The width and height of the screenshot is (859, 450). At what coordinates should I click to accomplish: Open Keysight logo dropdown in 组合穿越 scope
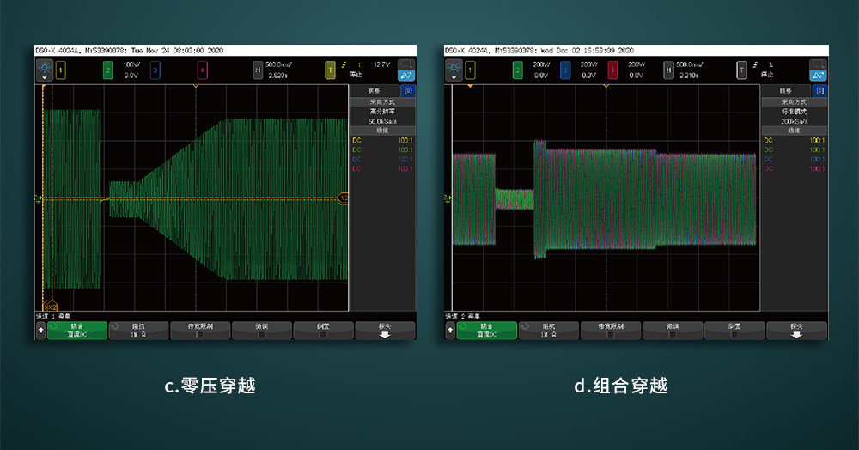pyautogui.click(x=454, y=69)
